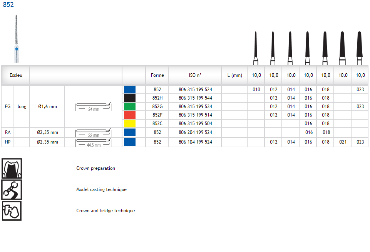Select the widest bur silhouette above 023
This screenshot has height=252, width=370.
(359, 48)
